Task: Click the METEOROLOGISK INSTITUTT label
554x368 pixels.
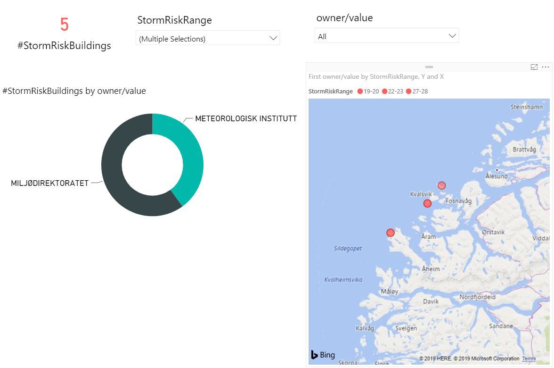Action: (246, 118)
